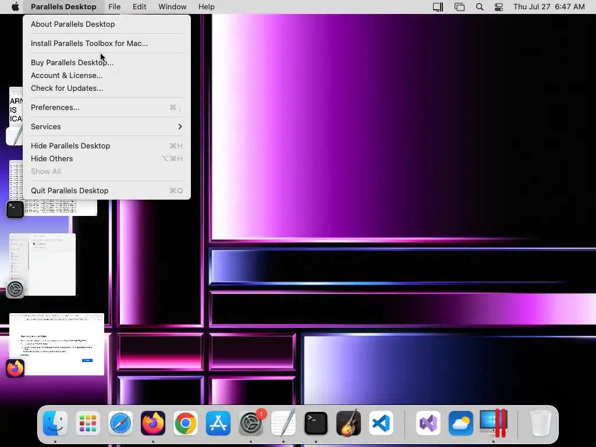
Task: Launch Visual Studio Code from the Dock
Action: coord(381,423)
